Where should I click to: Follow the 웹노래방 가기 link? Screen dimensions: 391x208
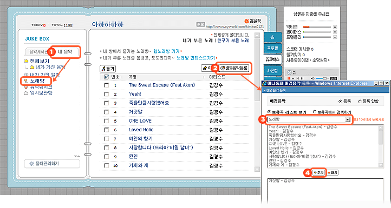click(x=167, y=51)
